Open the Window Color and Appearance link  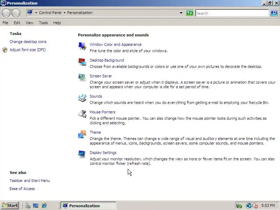coord(115,44)
